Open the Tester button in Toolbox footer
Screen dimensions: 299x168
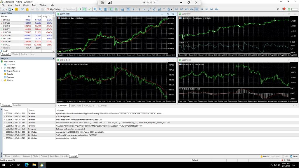click(x=294, y=156)
